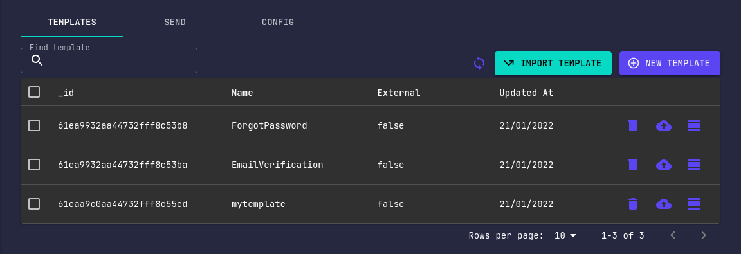Click the mytemplate name cell

pos(259,204)
